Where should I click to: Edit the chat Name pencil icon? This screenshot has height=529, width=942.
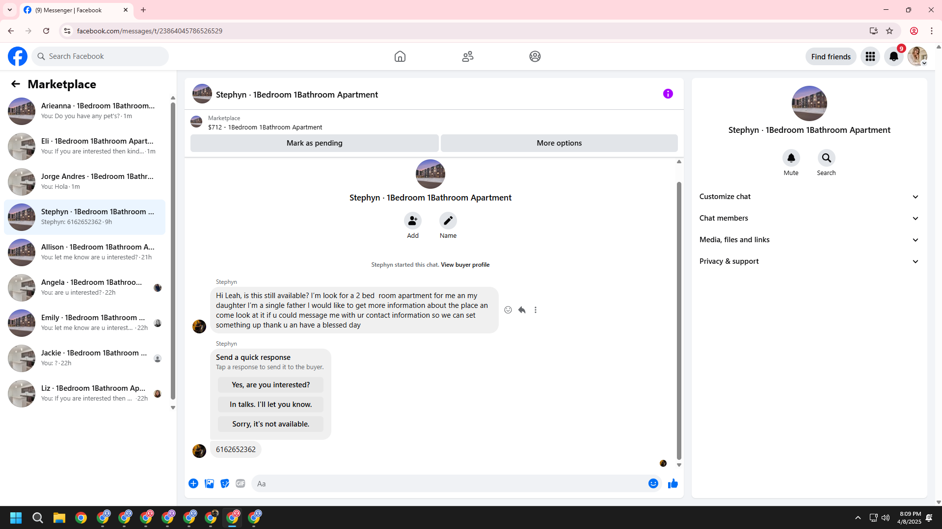point(448,221)
